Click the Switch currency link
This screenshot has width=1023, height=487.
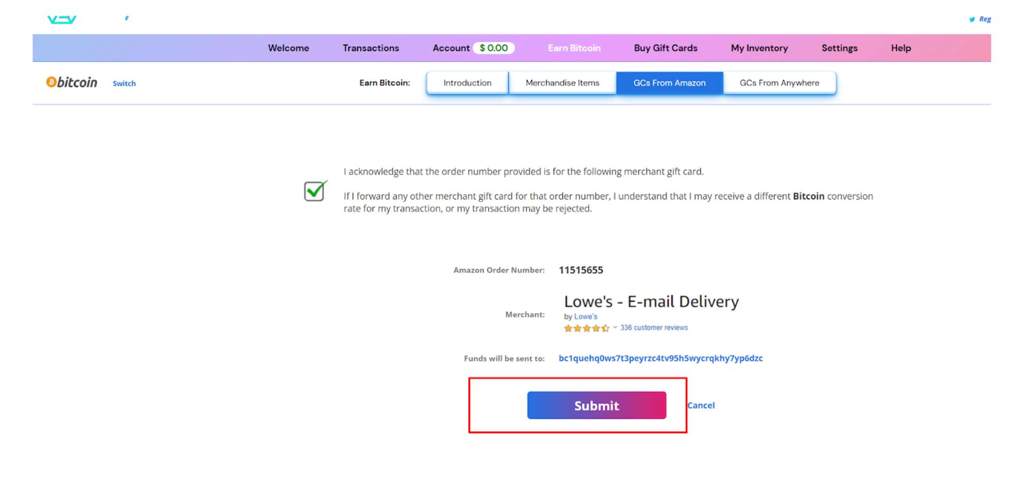tap(124, 83)
